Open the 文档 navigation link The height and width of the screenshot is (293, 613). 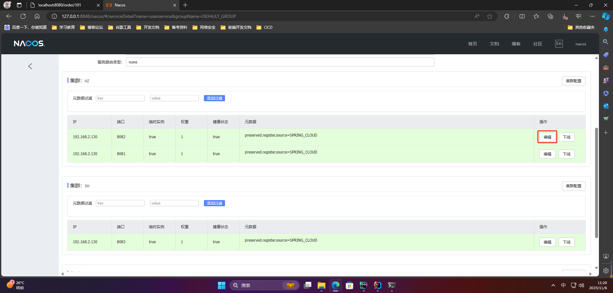click(494, 44)
